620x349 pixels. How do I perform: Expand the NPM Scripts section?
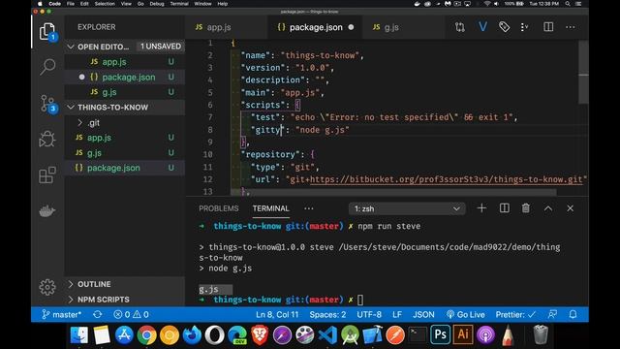tap(71, 300)
